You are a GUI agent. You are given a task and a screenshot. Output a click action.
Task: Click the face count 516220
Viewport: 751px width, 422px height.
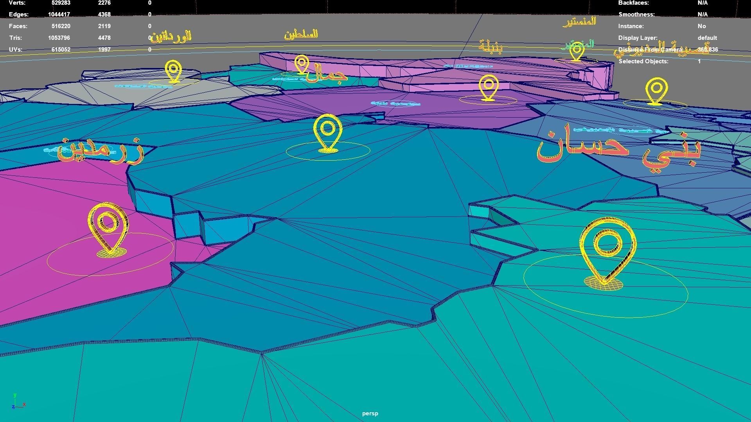61,26
